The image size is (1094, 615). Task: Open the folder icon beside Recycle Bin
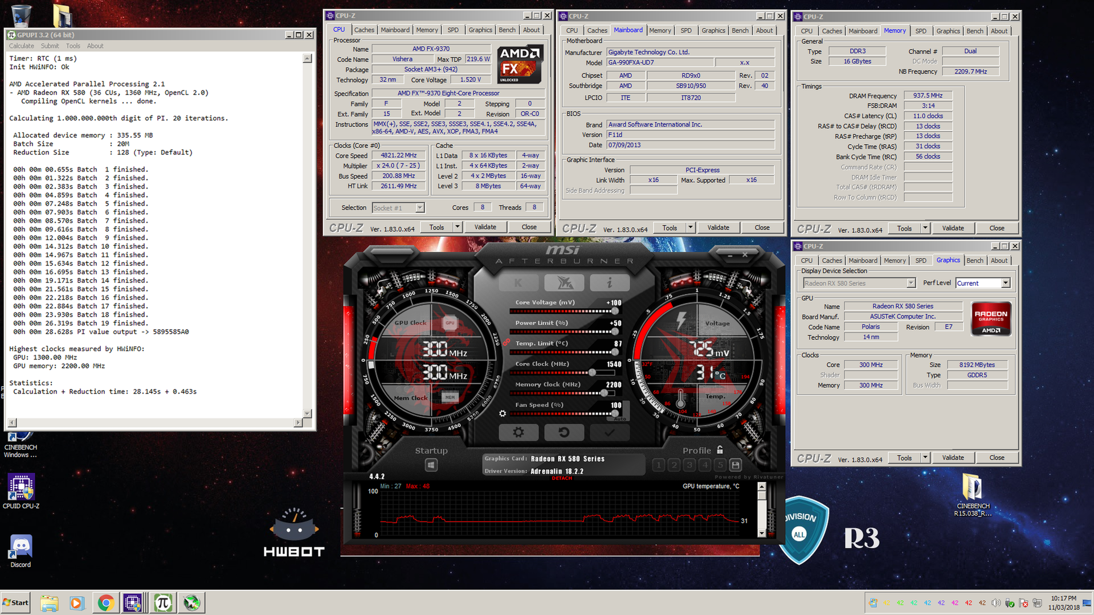[62, 15]
